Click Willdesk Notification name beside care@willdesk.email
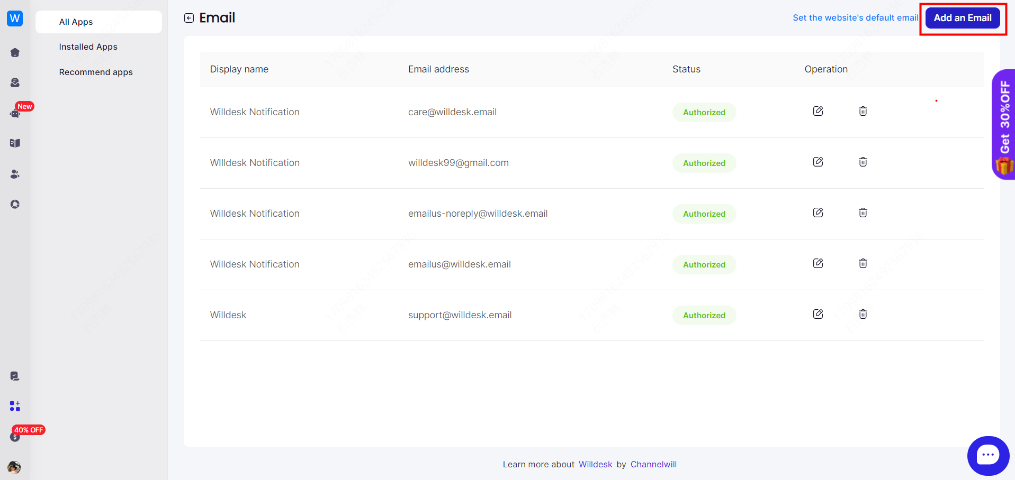The height and width of the screenshot is (480, 1015). pyautogui.click(x=255, y=112)
